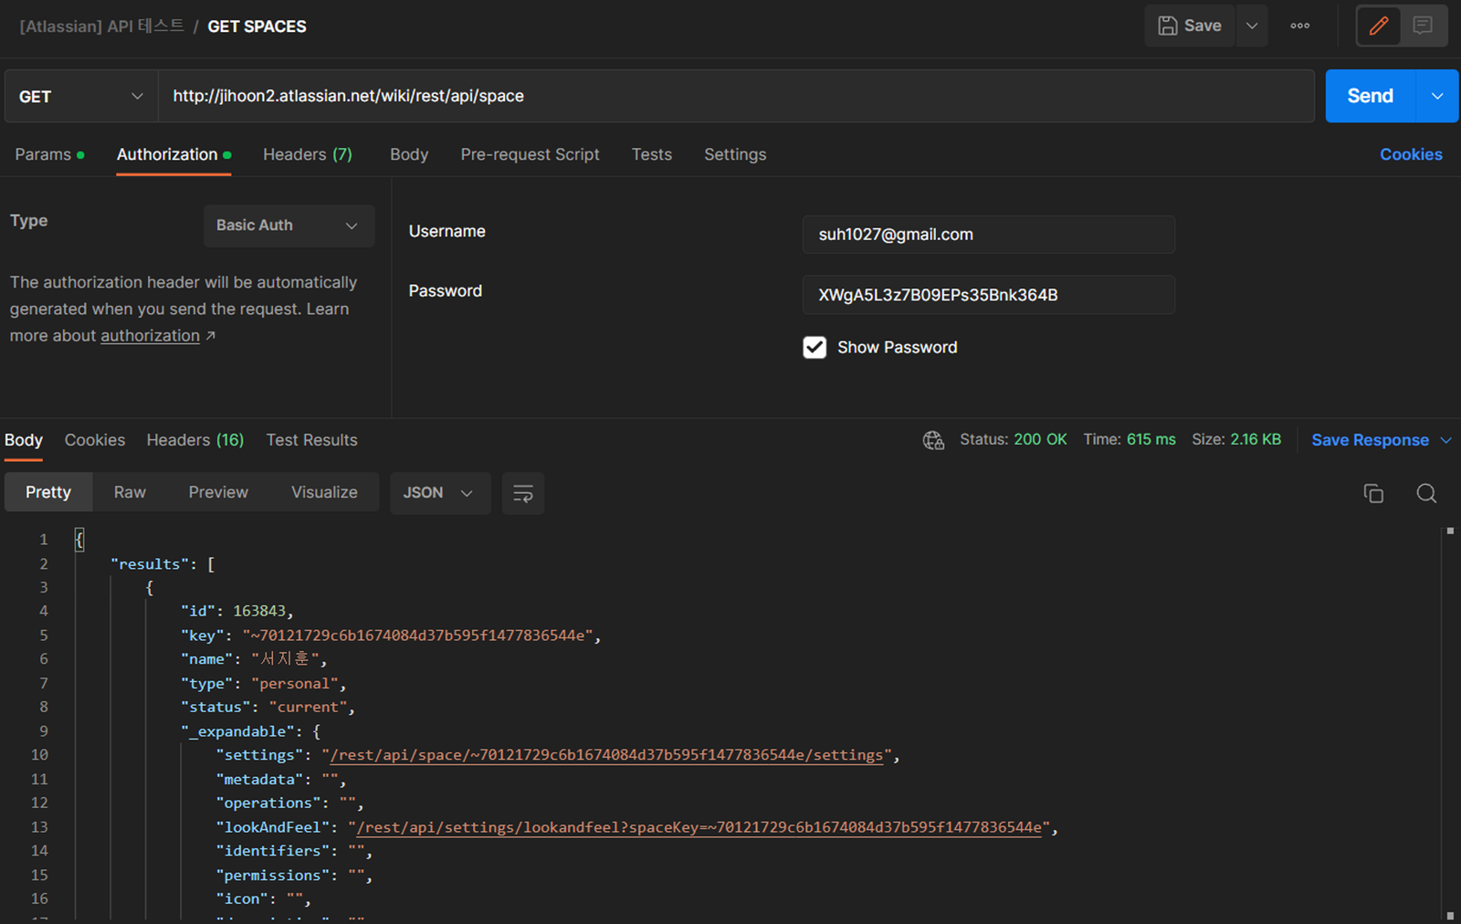The image size is (1461, 924).
Task: Expand the Send button arrow options
Action: point(1437,96)
